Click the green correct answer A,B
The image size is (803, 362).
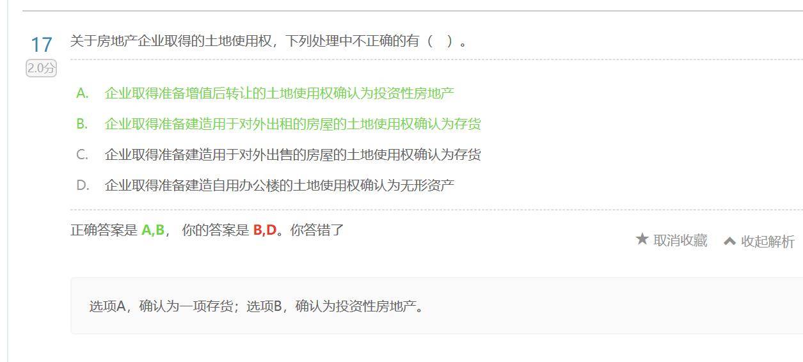pos(153,230)
